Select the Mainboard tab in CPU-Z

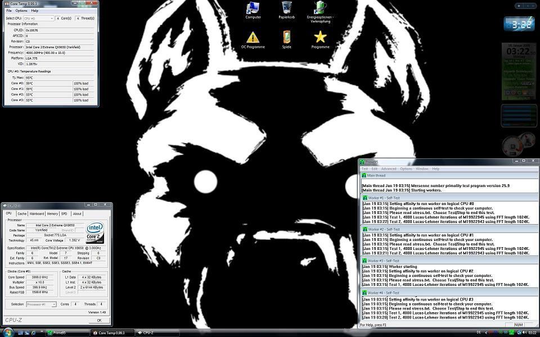(x=37, y=213)
